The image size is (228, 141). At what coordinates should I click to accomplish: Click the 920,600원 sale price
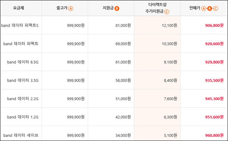214,44
